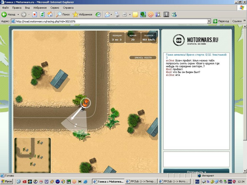247x185 pixels.
Task: Click the orange race car
Action: click(x=85, y=103)
